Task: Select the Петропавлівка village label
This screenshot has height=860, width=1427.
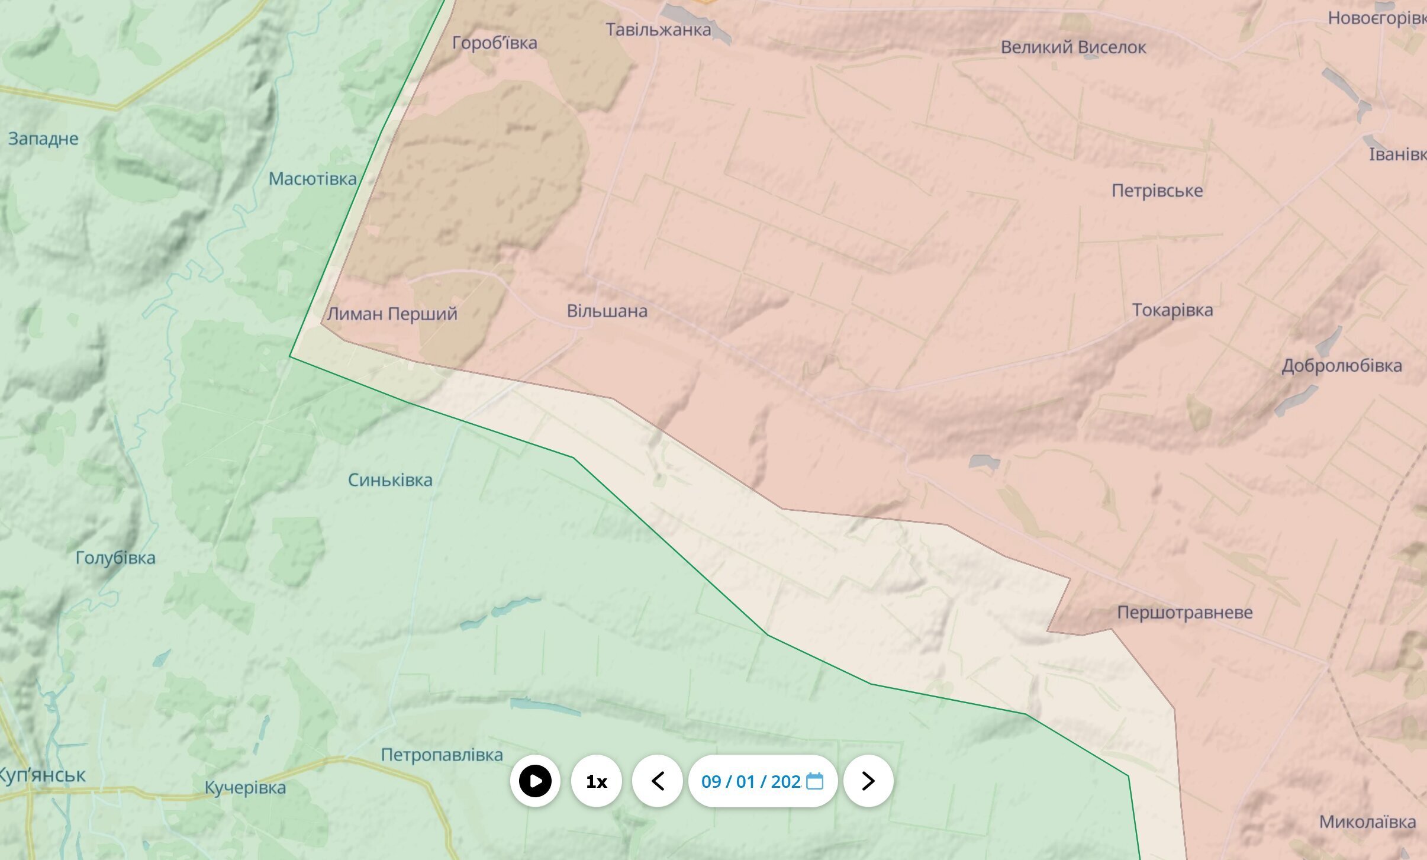Action: point(442,755)
